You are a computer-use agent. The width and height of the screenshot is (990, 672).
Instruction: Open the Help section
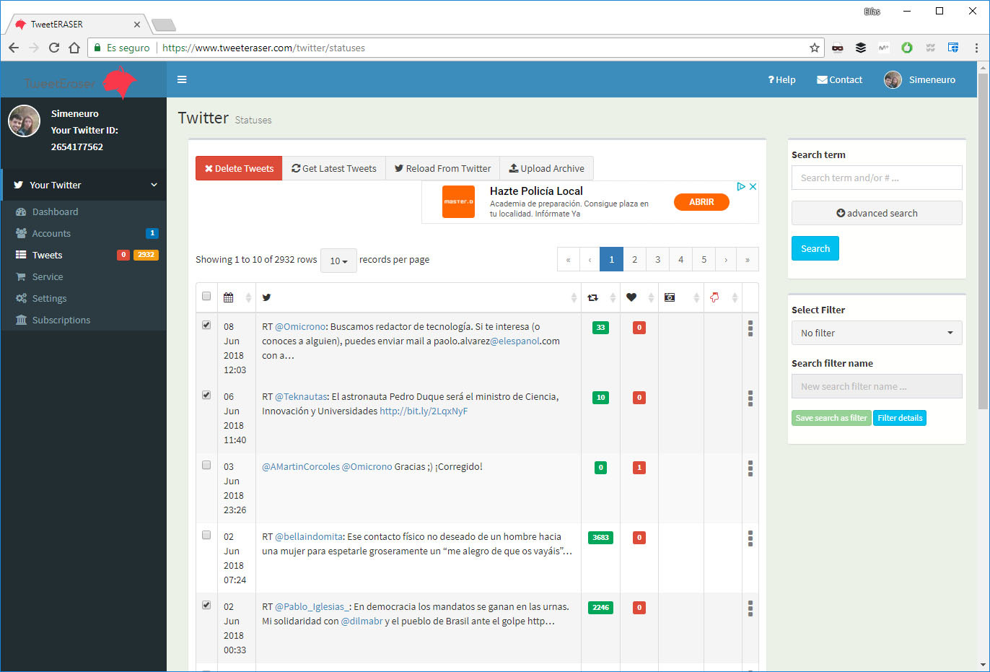coord(781,79)
